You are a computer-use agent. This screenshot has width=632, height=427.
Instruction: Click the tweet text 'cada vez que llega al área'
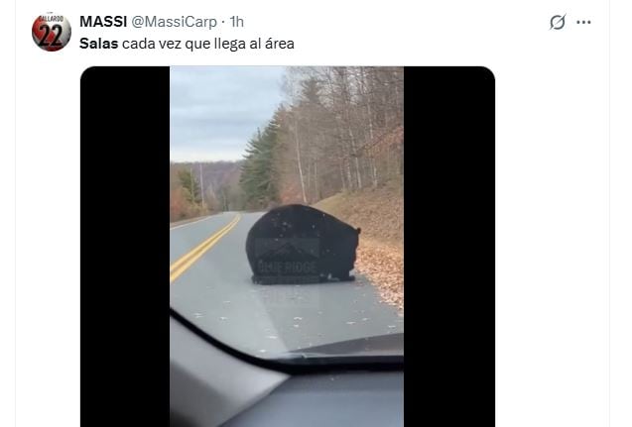(208, 44)
